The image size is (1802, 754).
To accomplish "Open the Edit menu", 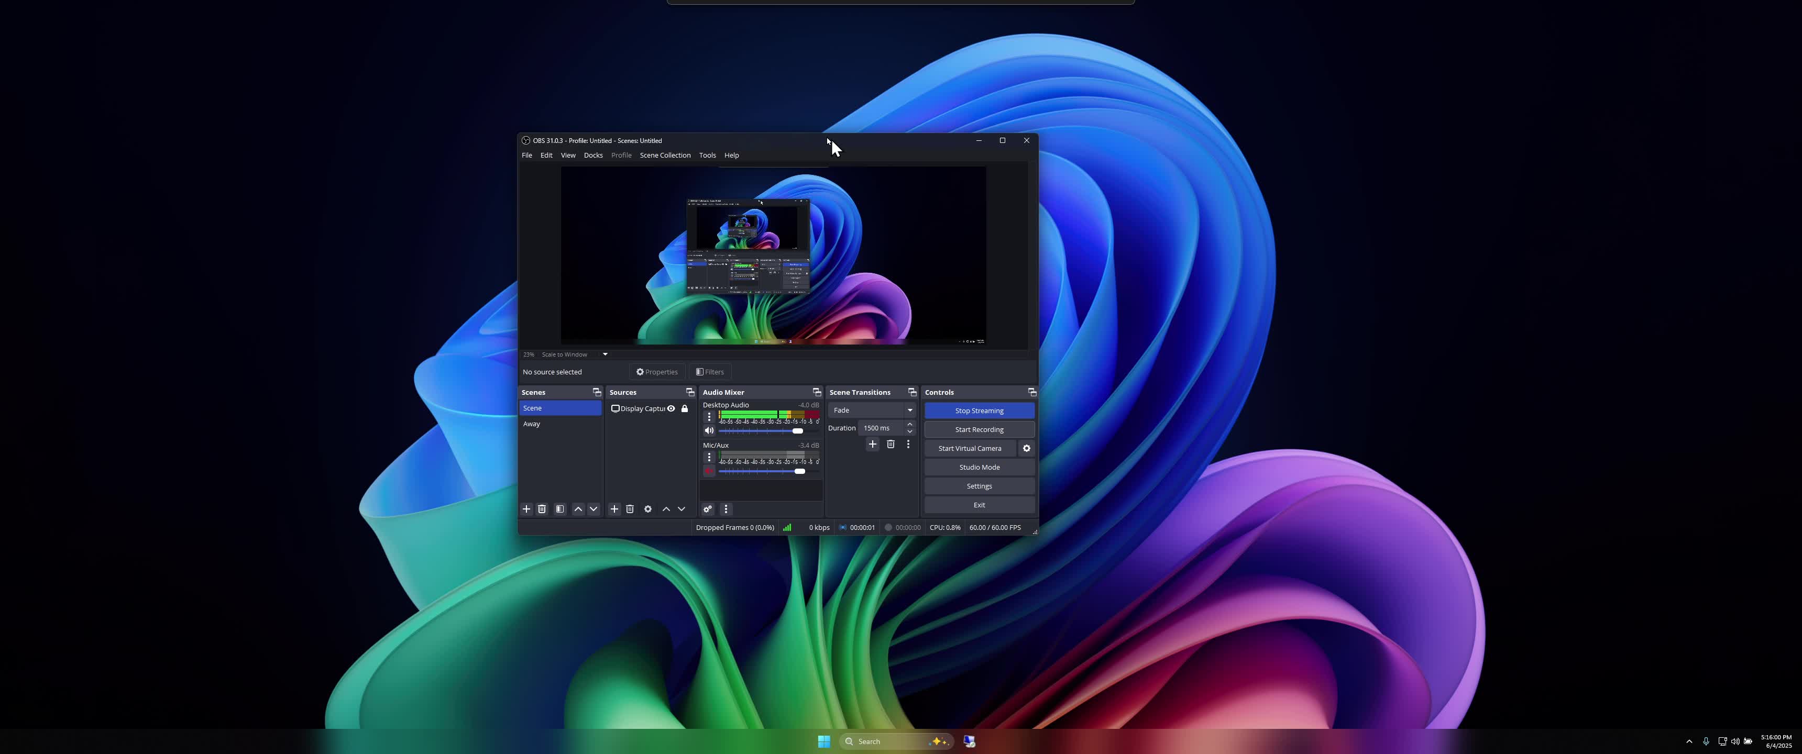I will pos(546,156).
